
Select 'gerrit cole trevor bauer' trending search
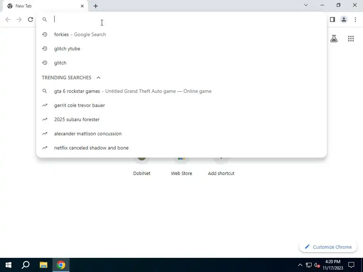(x=181, y=105)
